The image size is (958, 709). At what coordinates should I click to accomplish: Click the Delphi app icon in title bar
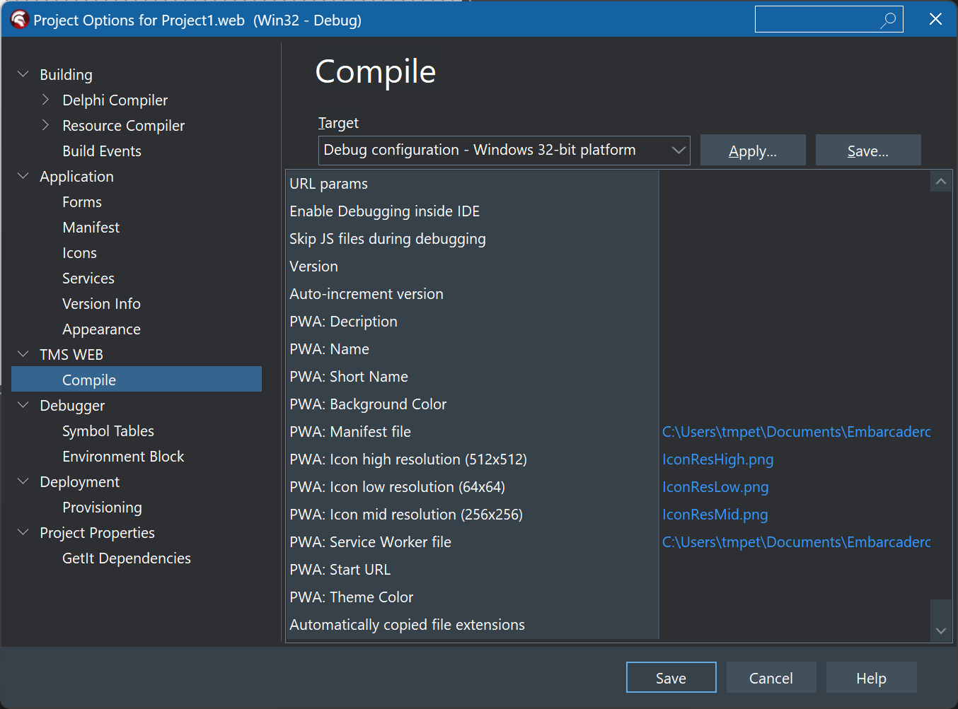coord(19,20)
